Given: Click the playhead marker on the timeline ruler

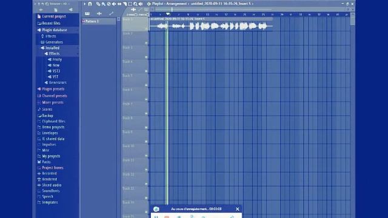Looking at the screenshot, I should pyautogui.click(x=168, y=14).
